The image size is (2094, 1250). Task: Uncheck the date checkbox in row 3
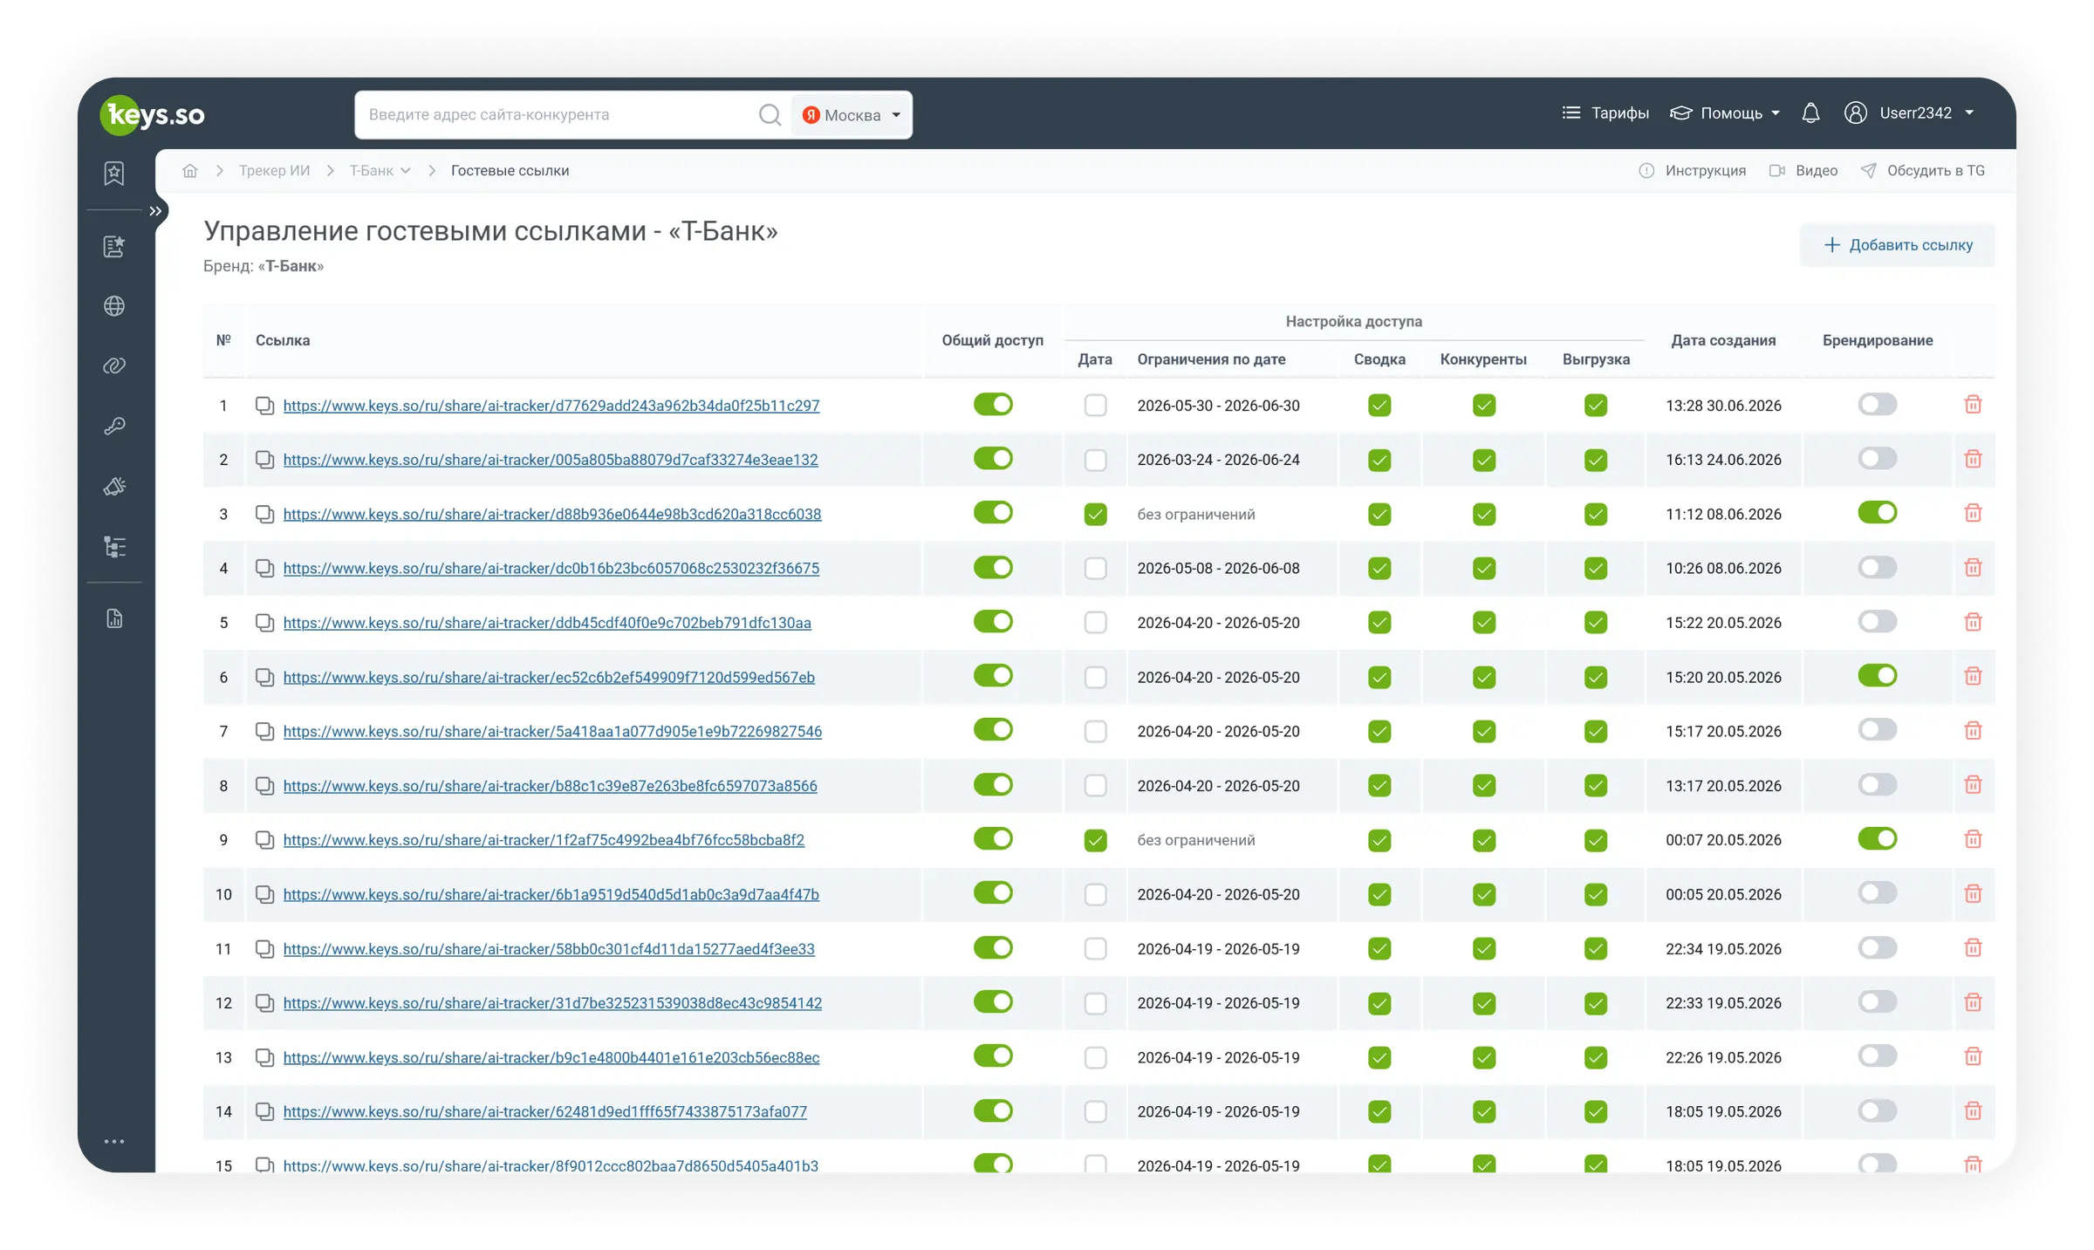coord(1095,514)
